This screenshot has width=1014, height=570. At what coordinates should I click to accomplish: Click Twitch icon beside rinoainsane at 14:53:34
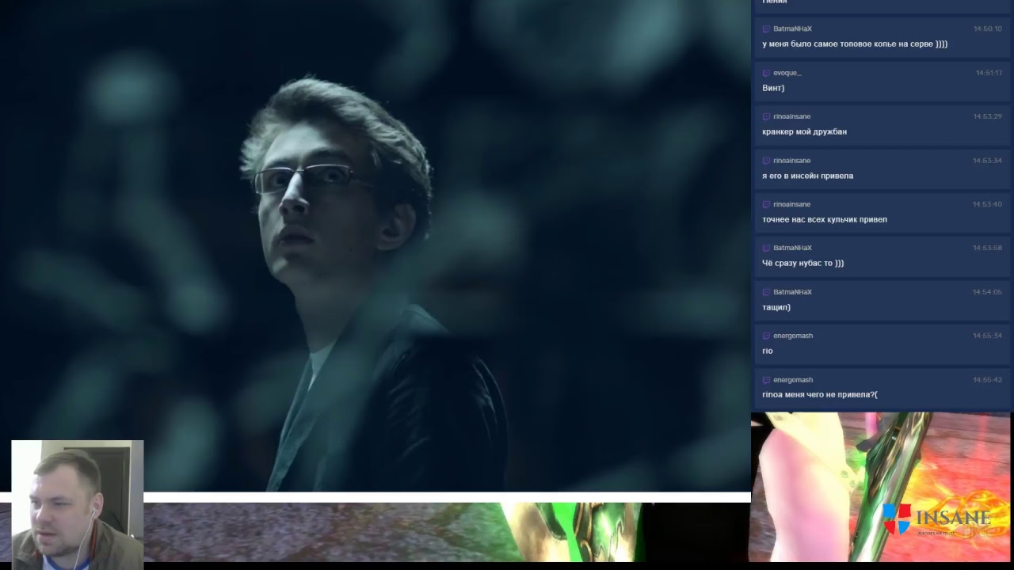tap(766, 161)
